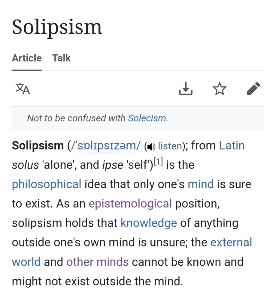
Task: Tap the watchlist star icon
Action: [220, 89]
